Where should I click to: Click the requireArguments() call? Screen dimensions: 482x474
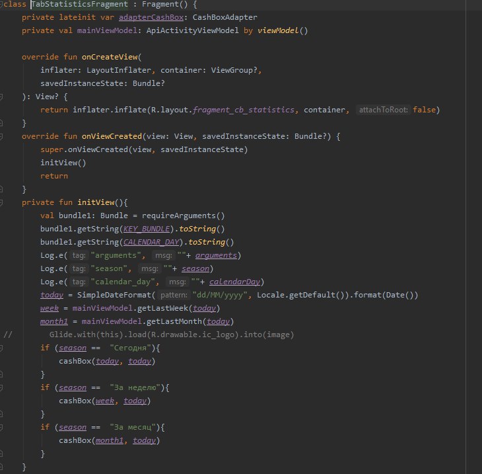click(x=183, y=216)
